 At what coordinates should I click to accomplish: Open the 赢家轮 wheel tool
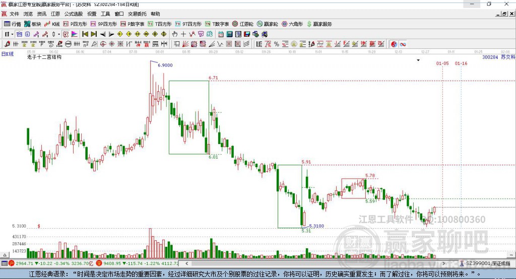pyautogui.click(x=267, y=24)
